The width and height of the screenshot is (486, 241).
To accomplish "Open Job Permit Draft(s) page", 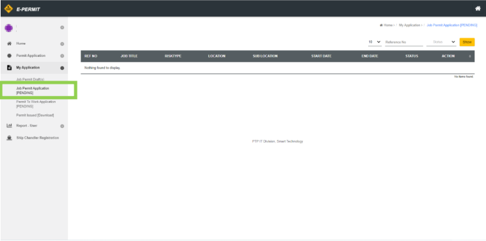I will (30, 79).
